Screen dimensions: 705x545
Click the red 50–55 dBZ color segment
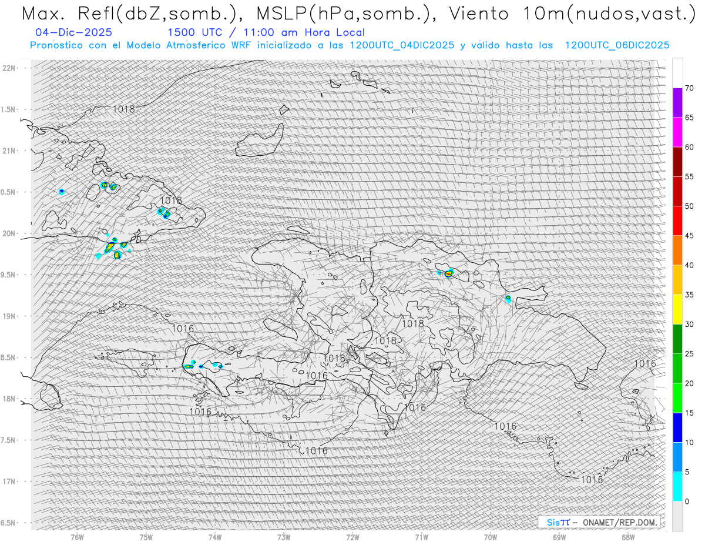(x=677, y=192)
